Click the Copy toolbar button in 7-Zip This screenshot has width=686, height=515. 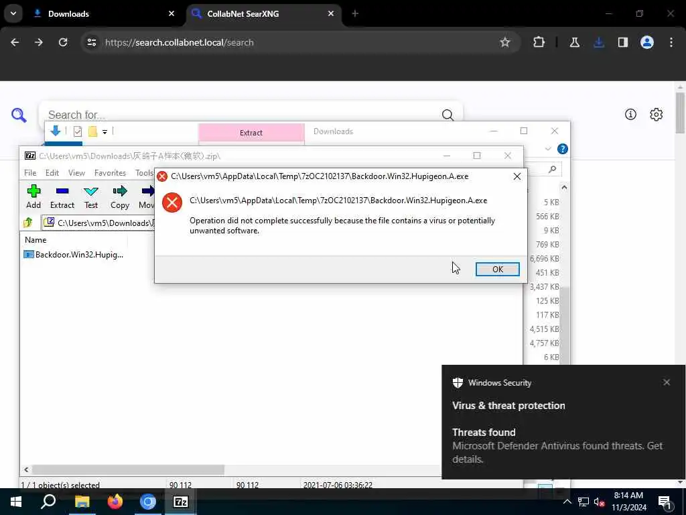[119, 196]
